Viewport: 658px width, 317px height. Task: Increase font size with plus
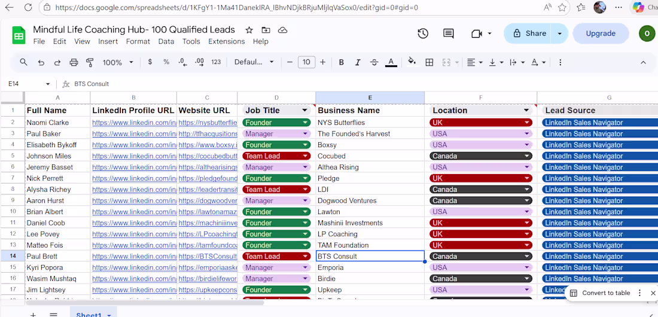pos(322,62)
